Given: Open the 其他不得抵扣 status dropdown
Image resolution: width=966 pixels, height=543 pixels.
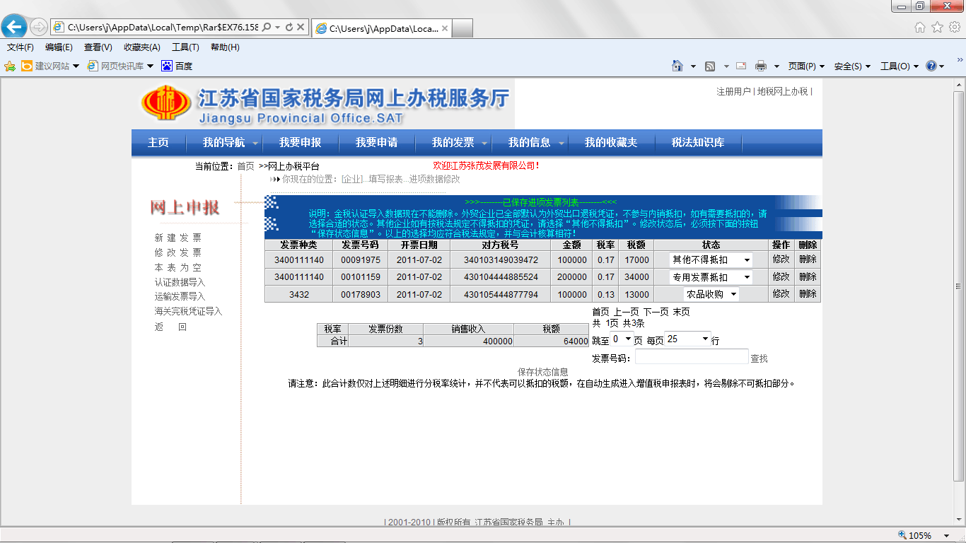Looking at the screenshot, I should 711,259.
